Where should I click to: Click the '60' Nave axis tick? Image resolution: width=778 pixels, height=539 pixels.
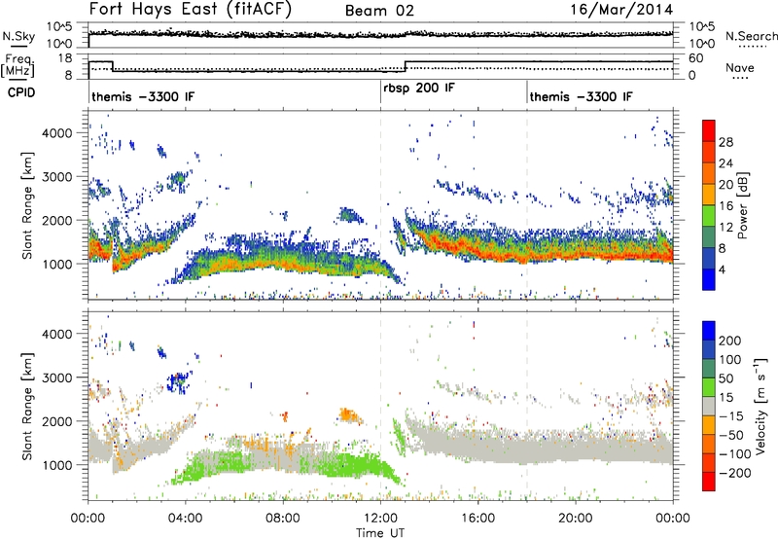696,58
